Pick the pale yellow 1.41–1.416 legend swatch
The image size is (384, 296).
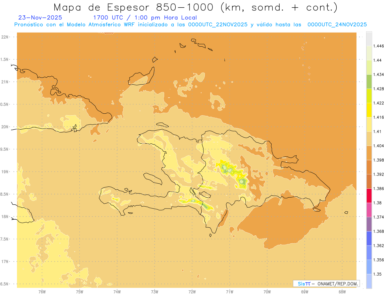[x=369, y=124]
